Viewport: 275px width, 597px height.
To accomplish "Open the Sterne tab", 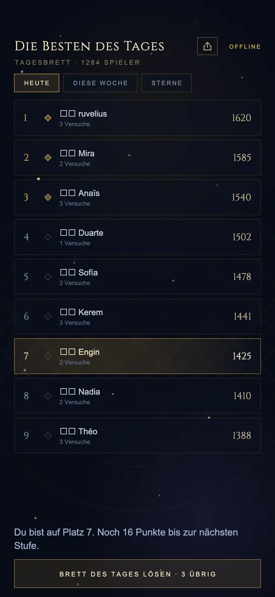I will 167,83.
